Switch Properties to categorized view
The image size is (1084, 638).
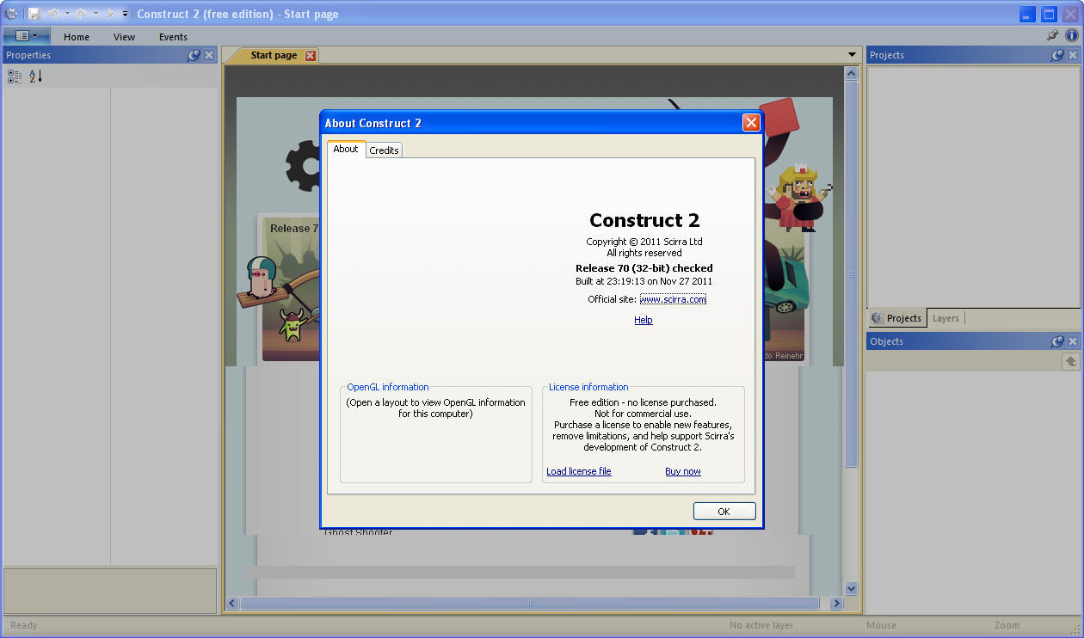[x=15, y=77]
